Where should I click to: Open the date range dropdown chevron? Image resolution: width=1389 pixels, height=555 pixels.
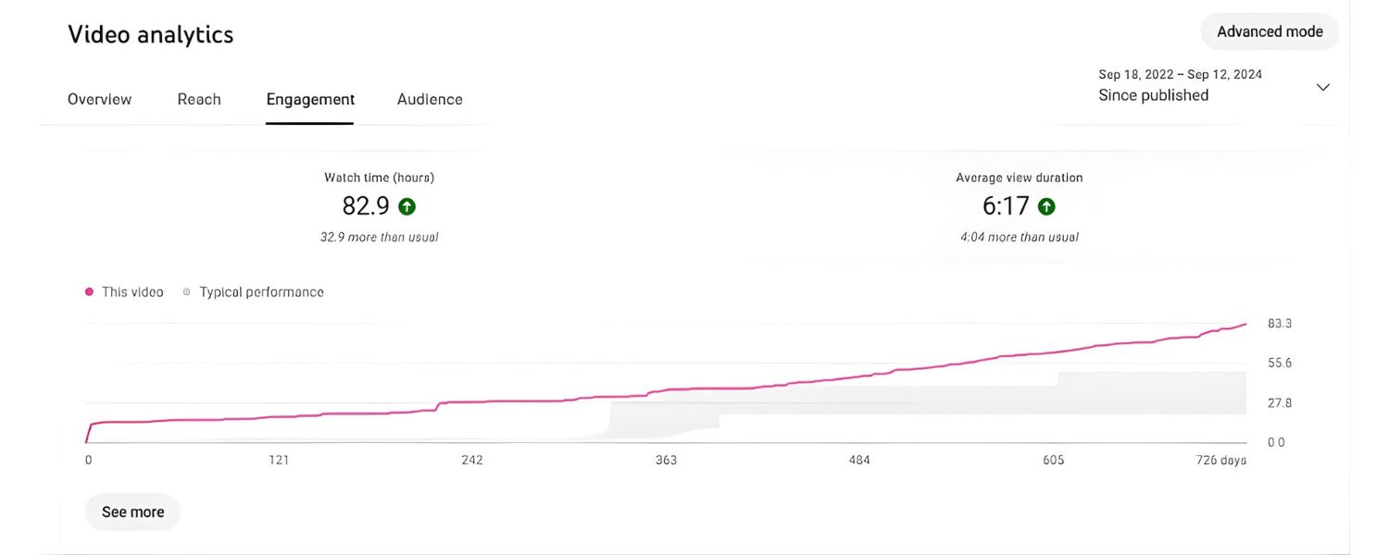point(1322,86)
